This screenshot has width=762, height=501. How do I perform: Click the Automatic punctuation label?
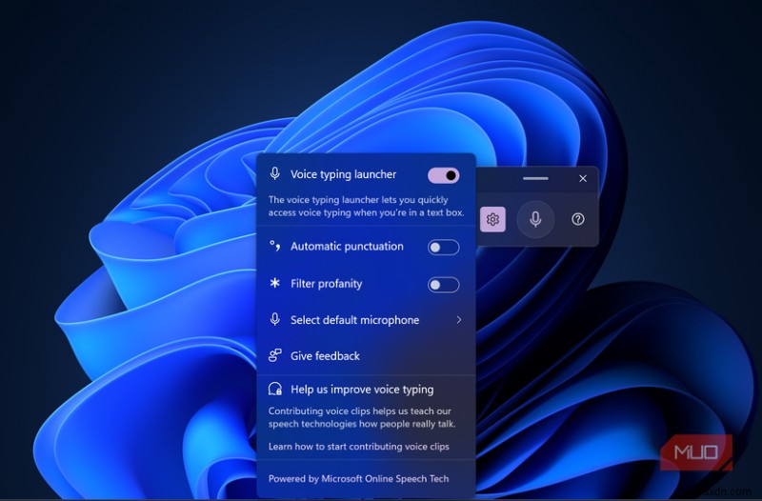[347, 247]
